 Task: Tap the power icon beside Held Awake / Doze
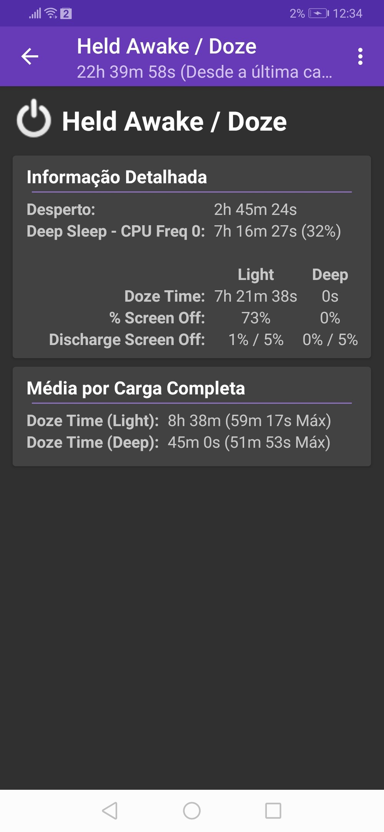34,119
